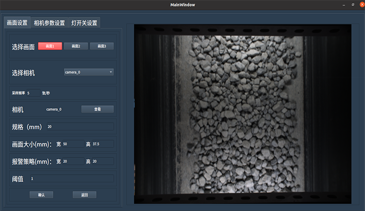
Task: Switch to 画面2 view
Action: (x=76, y=46)
